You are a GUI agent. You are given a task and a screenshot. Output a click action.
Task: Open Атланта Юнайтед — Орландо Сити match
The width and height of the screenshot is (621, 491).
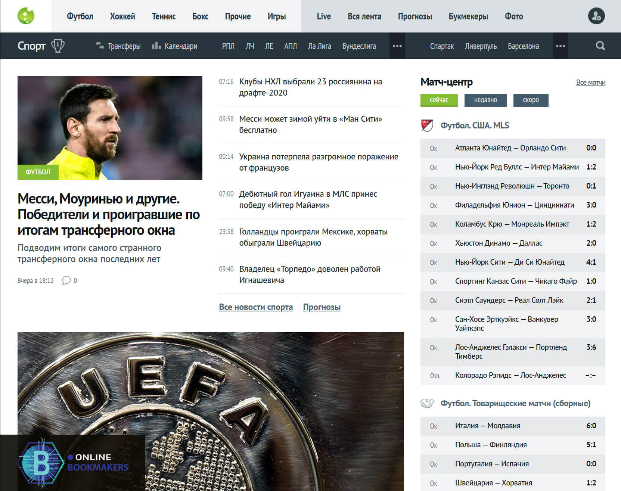click(513, 148)
